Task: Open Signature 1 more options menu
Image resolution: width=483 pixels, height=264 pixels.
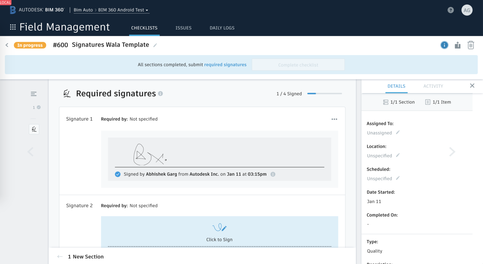Action: coord(334,119)
